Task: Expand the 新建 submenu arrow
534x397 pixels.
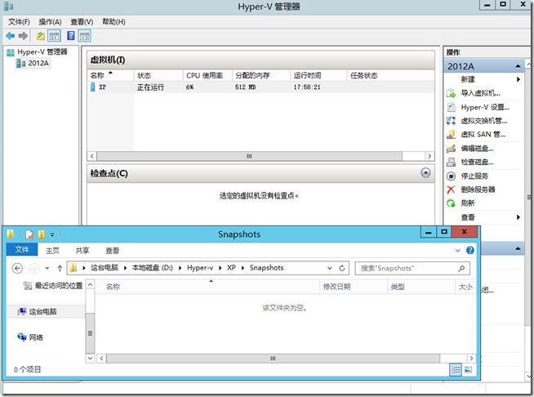Action: tap(518, 79)
